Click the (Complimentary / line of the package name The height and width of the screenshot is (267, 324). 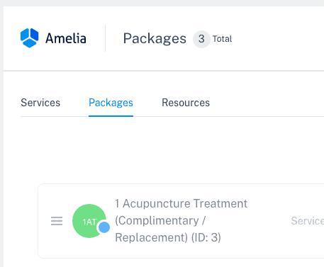point(160,221)
